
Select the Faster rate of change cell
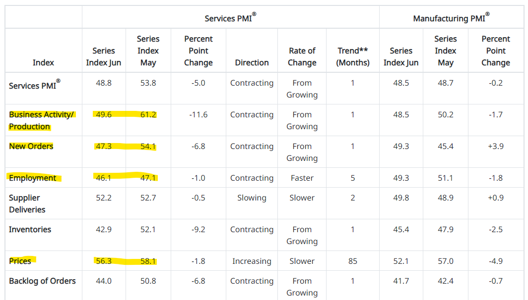pos(302,178)
